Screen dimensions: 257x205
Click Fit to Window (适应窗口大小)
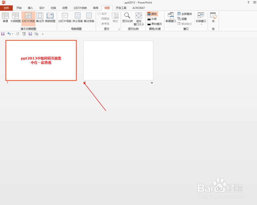point(139,19)
